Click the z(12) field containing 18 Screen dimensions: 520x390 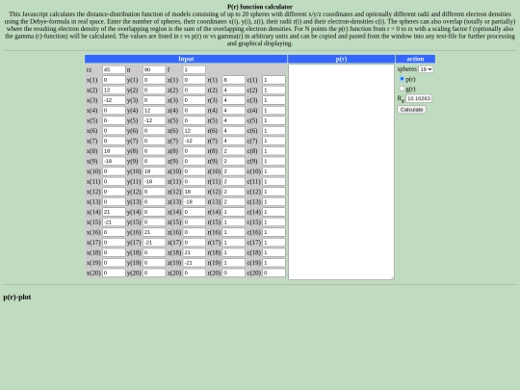pos(194,192)
